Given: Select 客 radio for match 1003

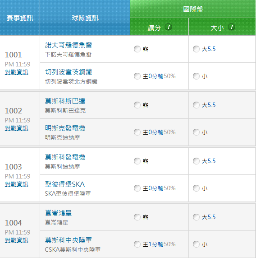Looking at the screenshot, I should [137, 161].
